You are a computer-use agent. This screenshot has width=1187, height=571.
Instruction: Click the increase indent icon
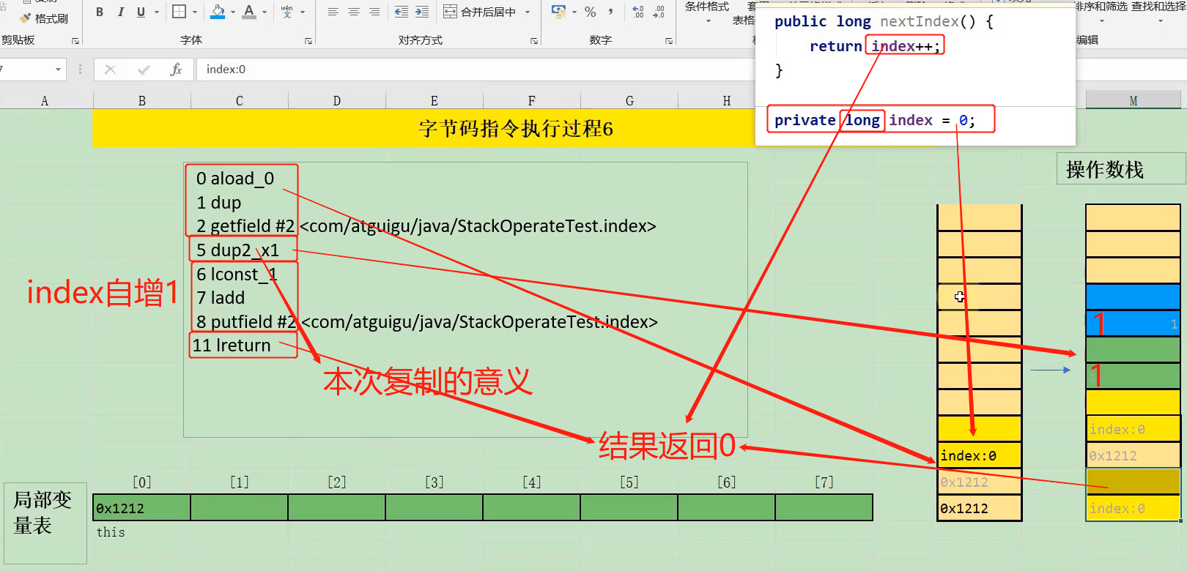tap(422, 12)
